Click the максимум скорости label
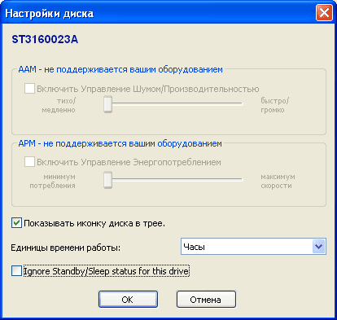337x320 pixels. [278, 181]
